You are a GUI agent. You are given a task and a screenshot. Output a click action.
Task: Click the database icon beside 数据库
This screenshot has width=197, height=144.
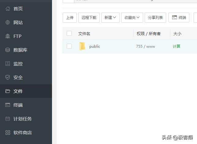[8, 50]
